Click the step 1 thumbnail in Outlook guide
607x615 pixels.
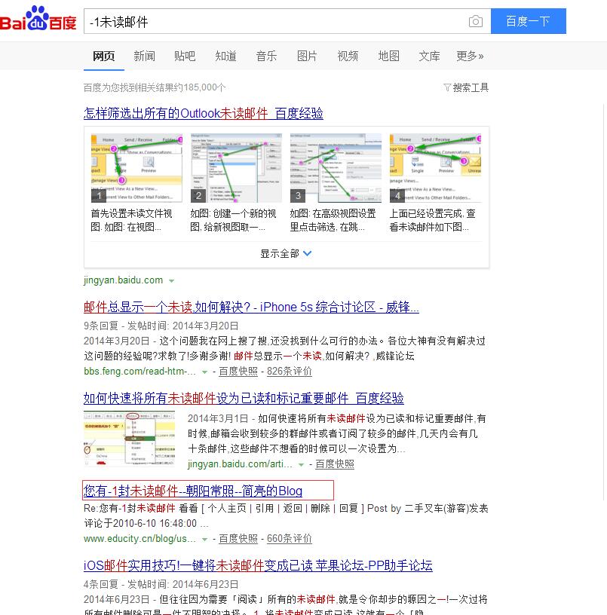[x=134, y=166]
